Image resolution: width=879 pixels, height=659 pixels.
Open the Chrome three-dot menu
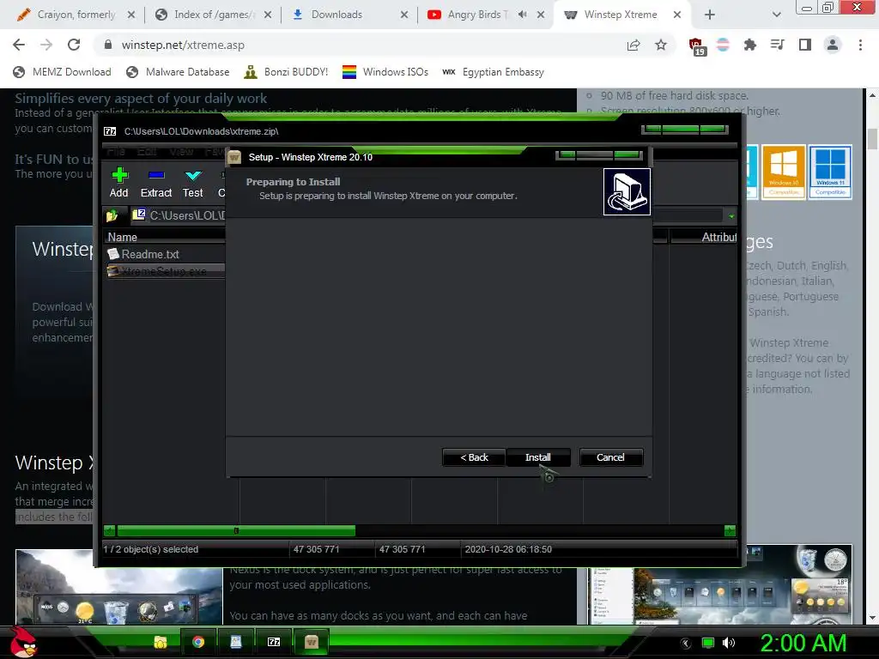[x=860, y=45]
